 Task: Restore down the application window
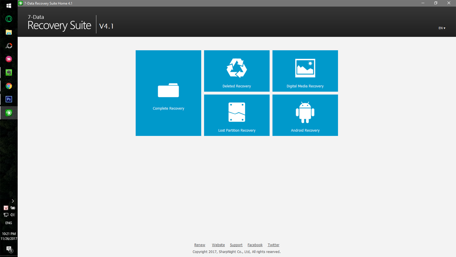[x=435, y=3]
